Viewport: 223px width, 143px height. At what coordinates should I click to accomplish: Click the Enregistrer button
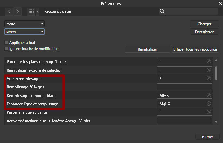tap(204, 32)
